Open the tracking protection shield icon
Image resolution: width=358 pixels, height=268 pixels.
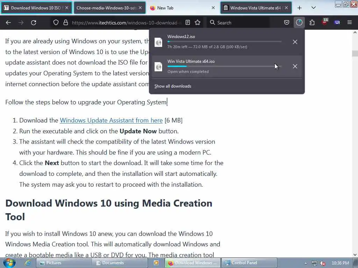tap(56, 23)
